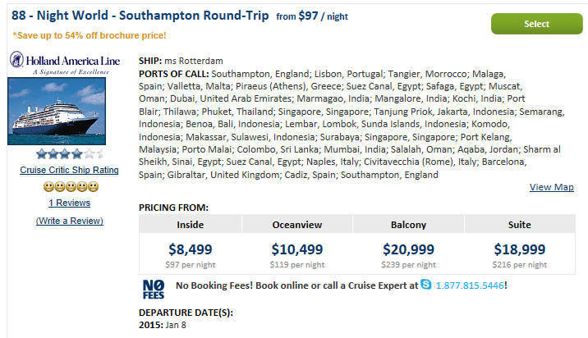
Task: Select the Inside column header
Action: [191, 225]
